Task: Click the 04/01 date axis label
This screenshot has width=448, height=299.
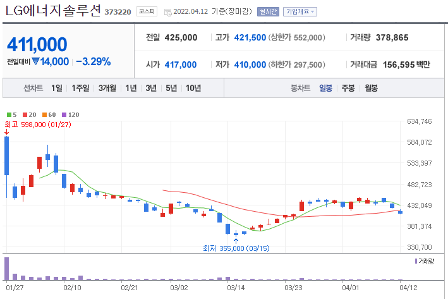Action: tap(350, 287)
